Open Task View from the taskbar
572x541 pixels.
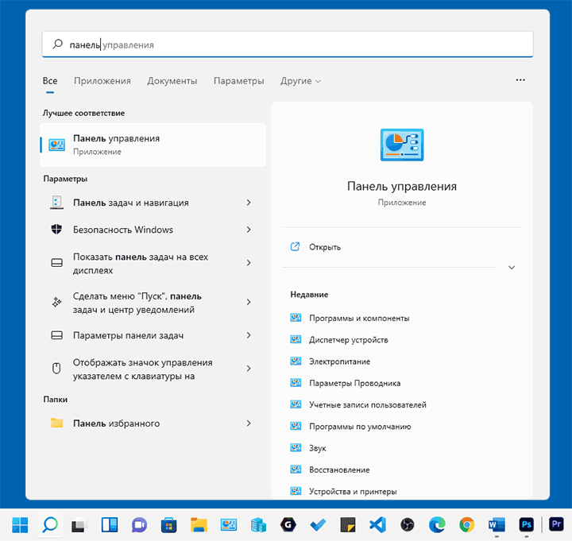point(79,525)
